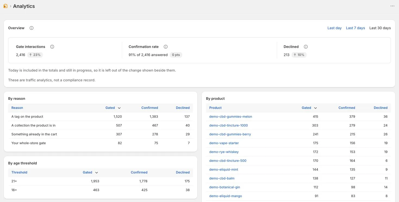Open demo-eliquid-mango product link

point(226,196)
